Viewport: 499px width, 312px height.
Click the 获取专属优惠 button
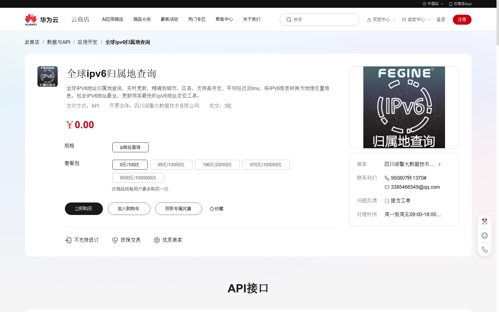click(x=179, y=209)
